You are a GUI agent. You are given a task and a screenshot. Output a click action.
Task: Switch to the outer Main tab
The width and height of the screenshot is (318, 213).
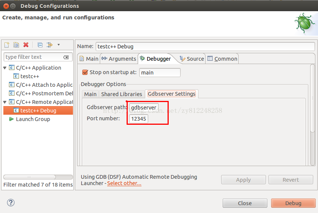[89, 59]
